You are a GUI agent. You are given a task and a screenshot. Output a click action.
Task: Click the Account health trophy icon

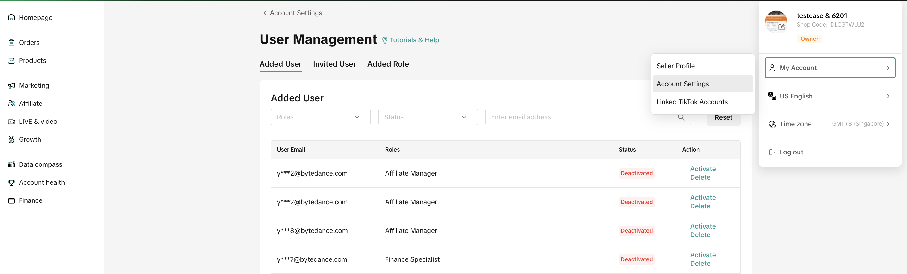(x=11, y=182)
